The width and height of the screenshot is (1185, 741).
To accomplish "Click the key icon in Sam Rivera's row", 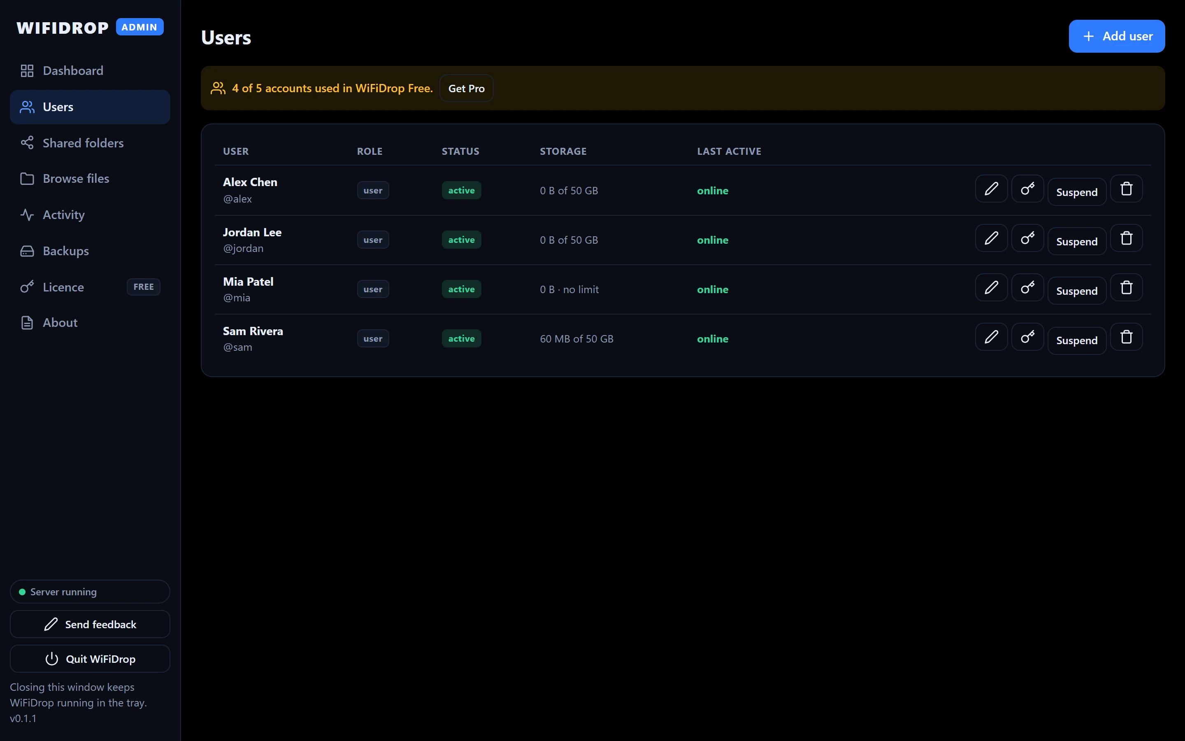I will coord(1027,337).
